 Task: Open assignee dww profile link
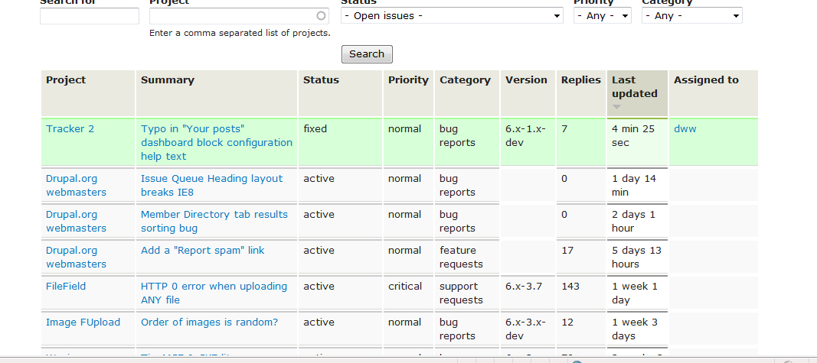coord(685,129)
